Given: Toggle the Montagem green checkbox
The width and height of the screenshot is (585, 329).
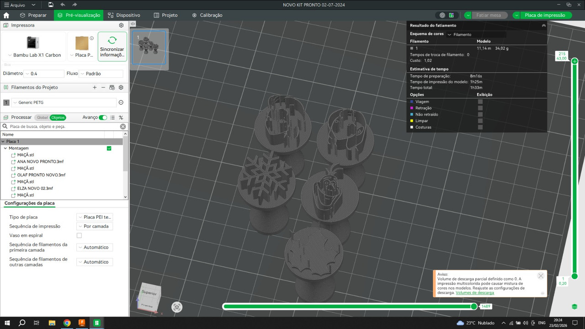Looking at the screenshot, I should 109,148.
